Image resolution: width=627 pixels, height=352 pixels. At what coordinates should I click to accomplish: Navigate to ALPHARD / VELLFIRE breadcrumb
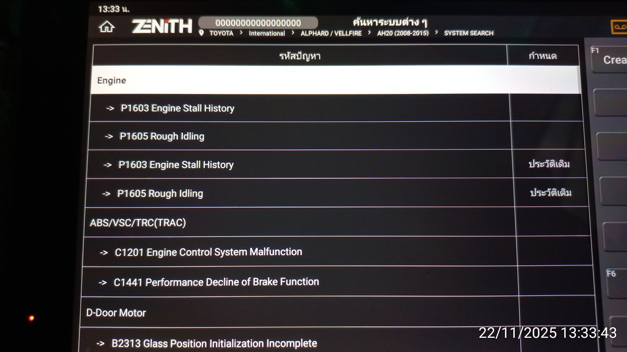coord(331,33)
